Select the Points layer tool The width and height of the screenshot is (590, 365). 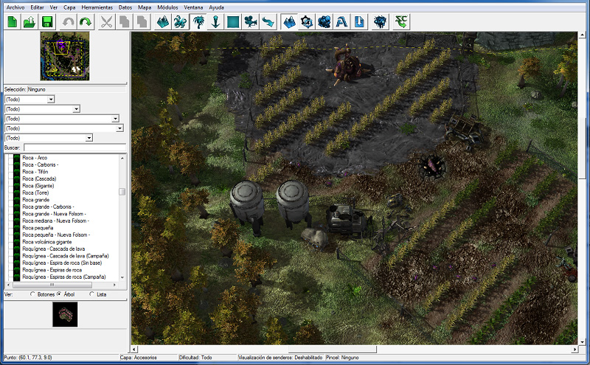(x=215, y=22)
